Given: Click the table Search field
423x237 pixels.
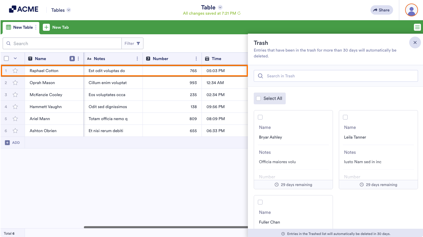Looking at the screenshot, I should pos(62,43).
